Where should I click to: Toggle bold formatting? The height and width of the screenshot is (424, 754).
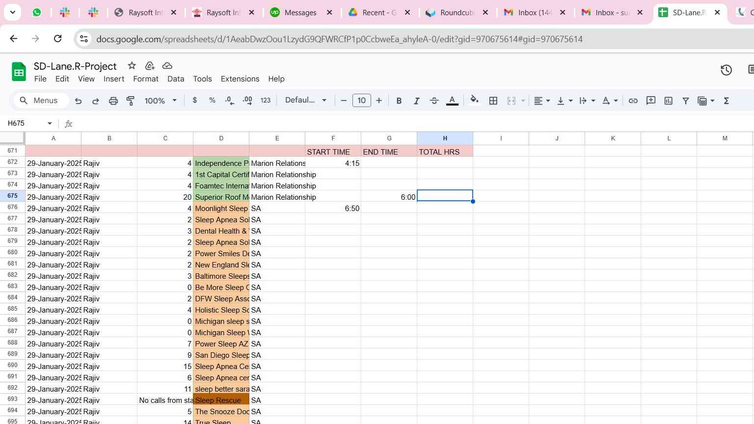pos(399,101)
